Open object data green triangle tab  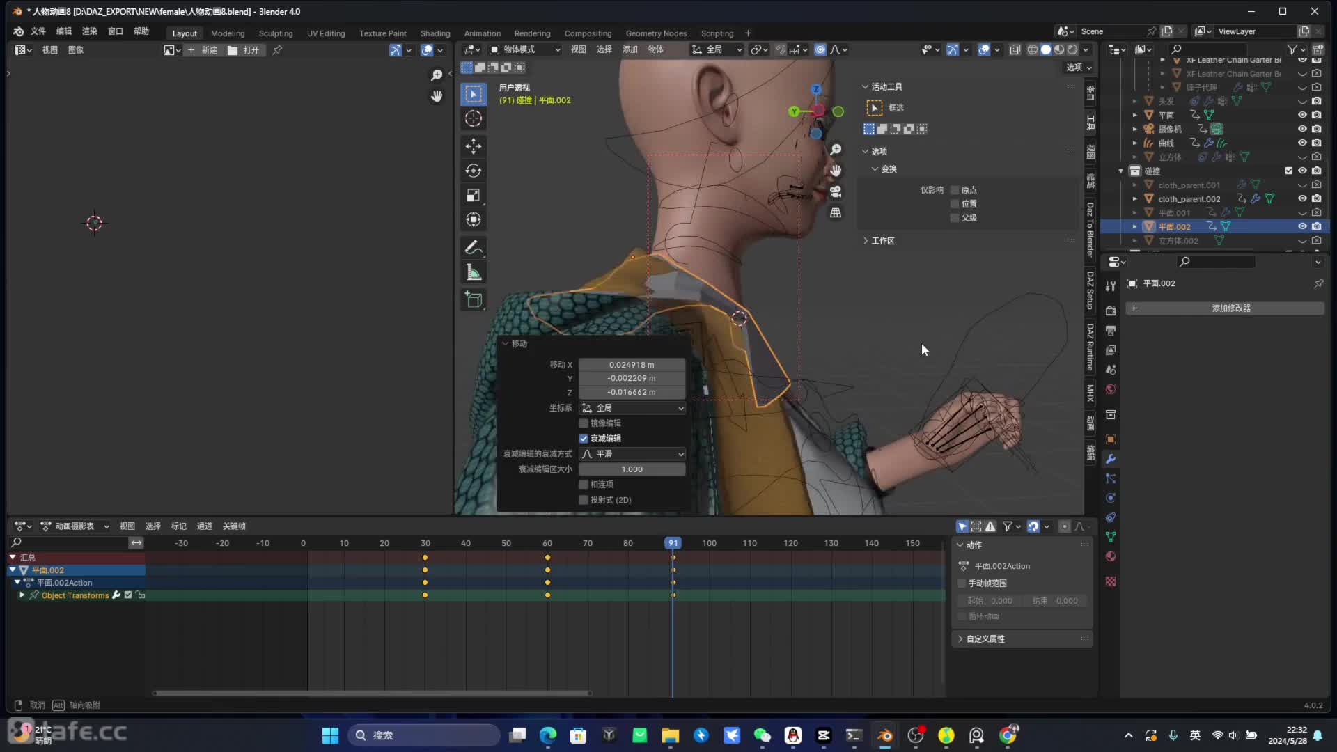click(x=1111, y=537)
